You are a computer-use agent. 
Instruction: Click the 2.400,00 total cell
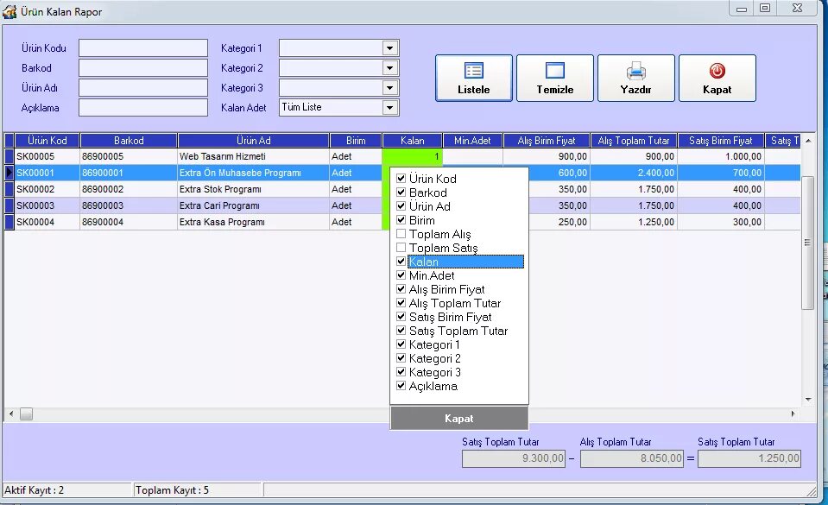[634, 173]
